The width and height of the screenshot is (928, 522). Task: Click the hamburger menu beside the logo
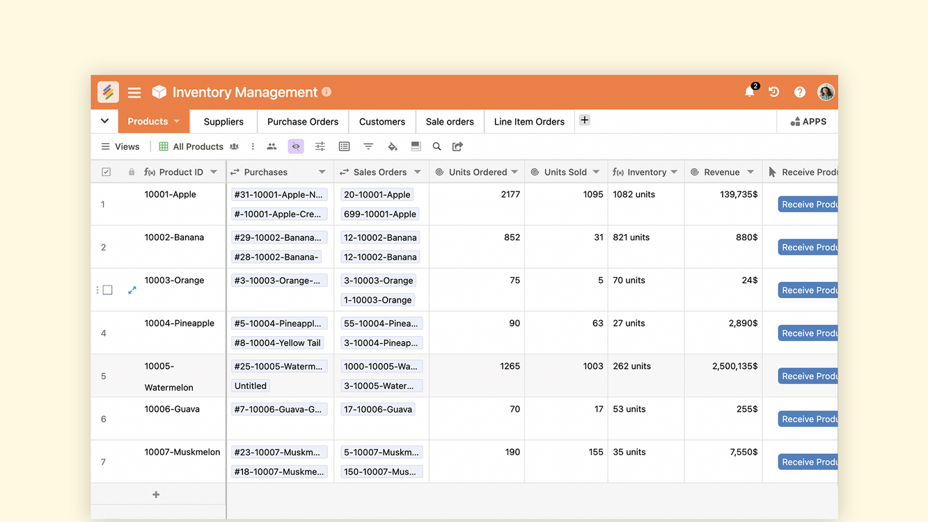pyautogui.click(x=134, y=93)
